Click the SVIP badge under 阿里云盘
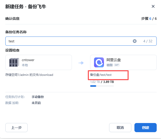 tap(117, 65)
